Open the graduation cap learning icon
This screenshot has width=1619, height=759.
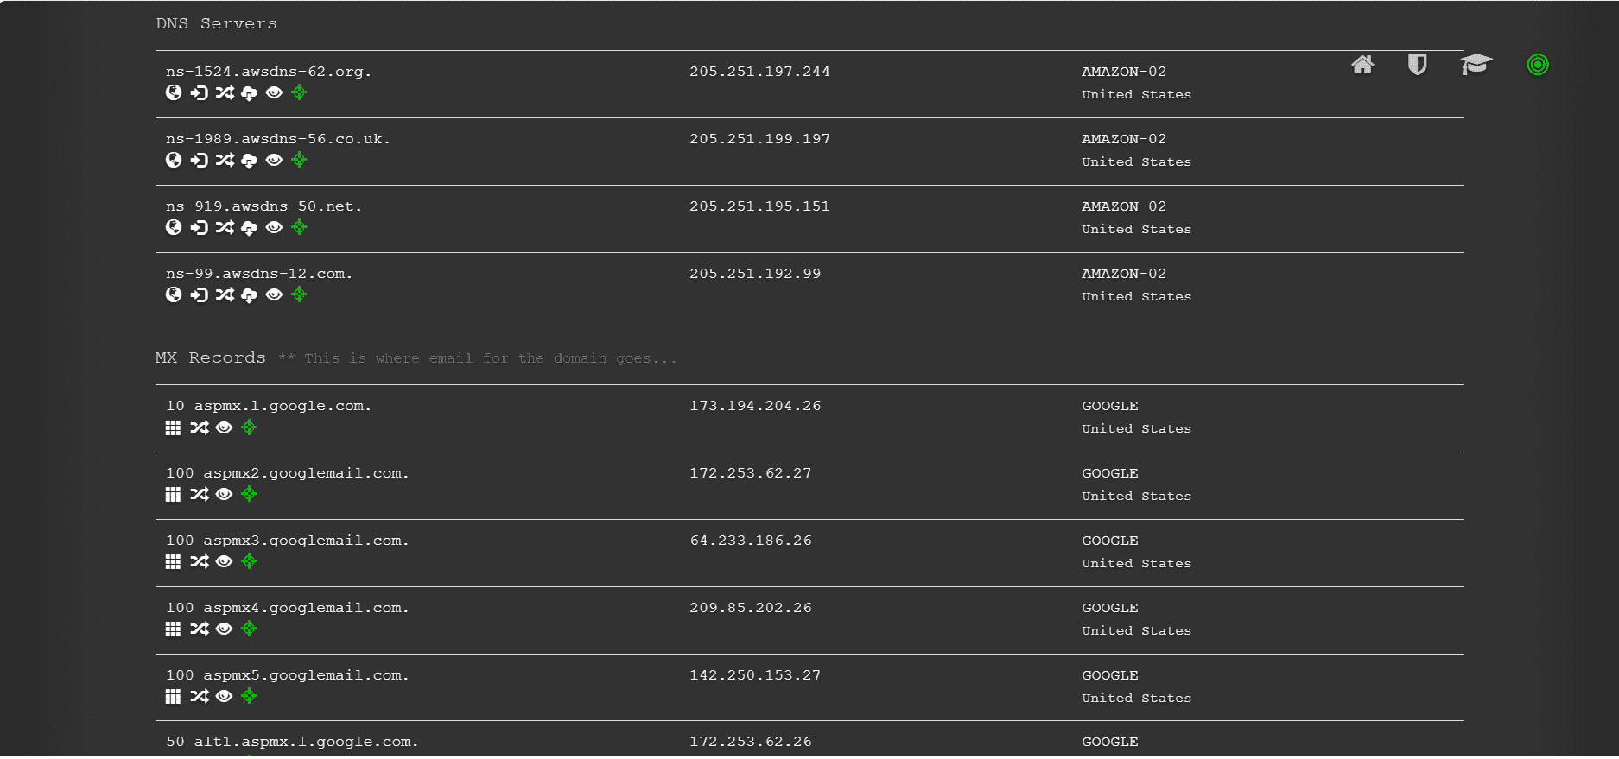click(x=1476, y=65)
